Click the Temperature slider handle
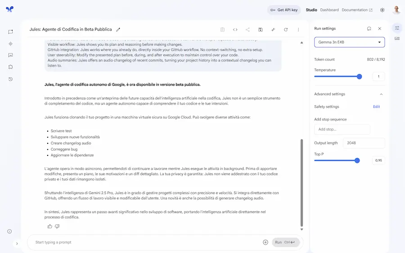The height and width of the screenshot is (253, 405). pyautogui.click(x=359, y=76)
